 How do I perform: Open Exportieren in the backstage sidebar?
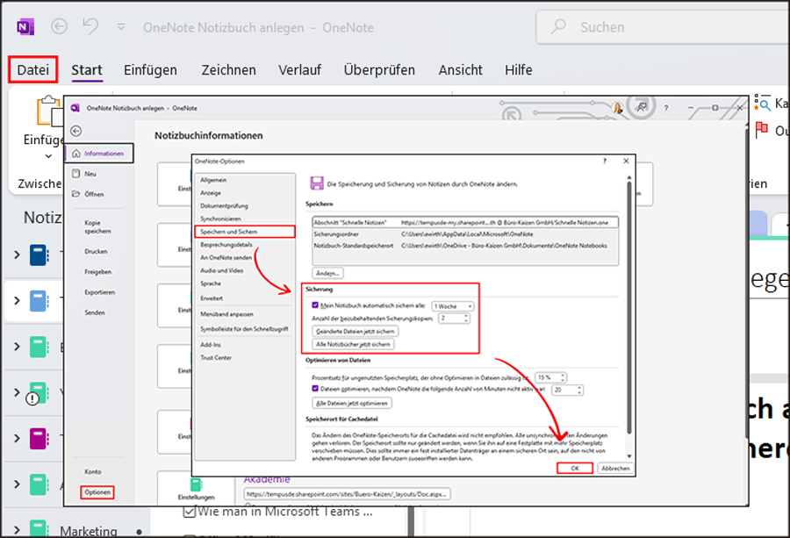click(100, 292)
